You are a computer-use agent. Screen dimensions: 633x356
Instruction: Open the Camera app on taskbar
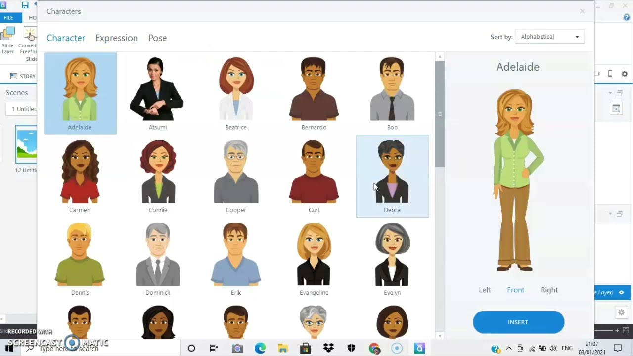click(x=237, y=349)
